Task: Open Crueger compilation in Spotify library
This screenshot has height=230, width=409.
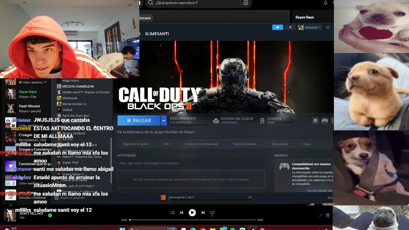Action: [27, 137]
